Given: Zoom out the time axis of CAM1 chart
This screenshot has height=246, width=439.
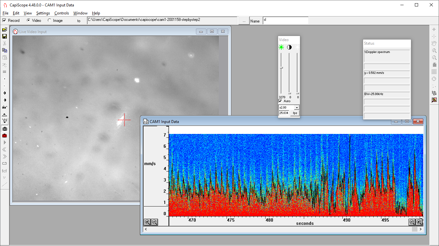Looking at the screenshot, I should (x=412, y=222).
